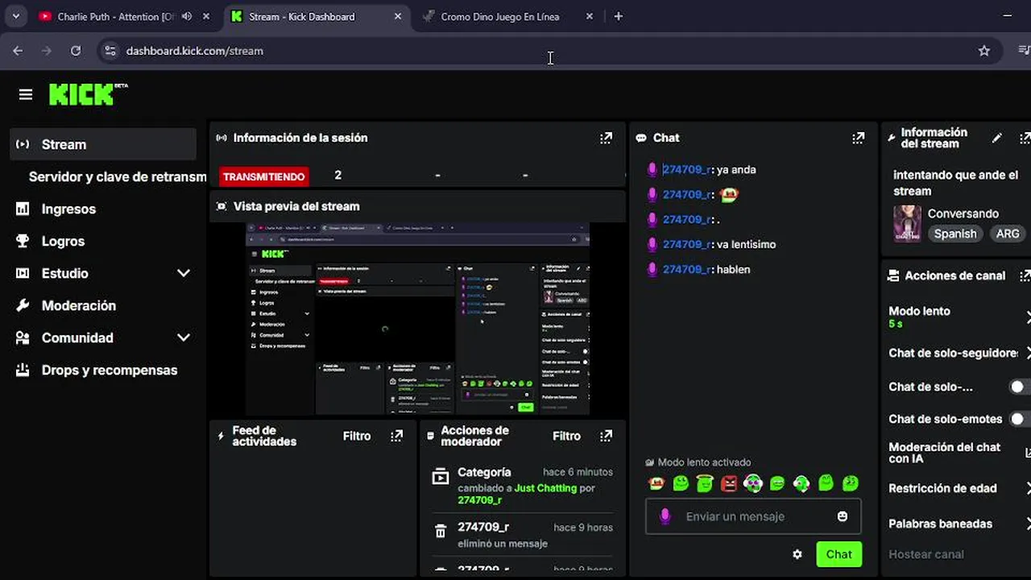
Task: Select the green emote wearing headphones
Action: click(753, 483)
